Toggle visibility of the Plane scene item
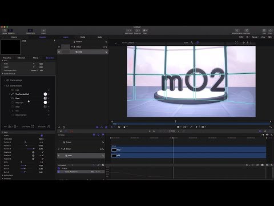The image size is (274, 206). [x=49, y=98]
